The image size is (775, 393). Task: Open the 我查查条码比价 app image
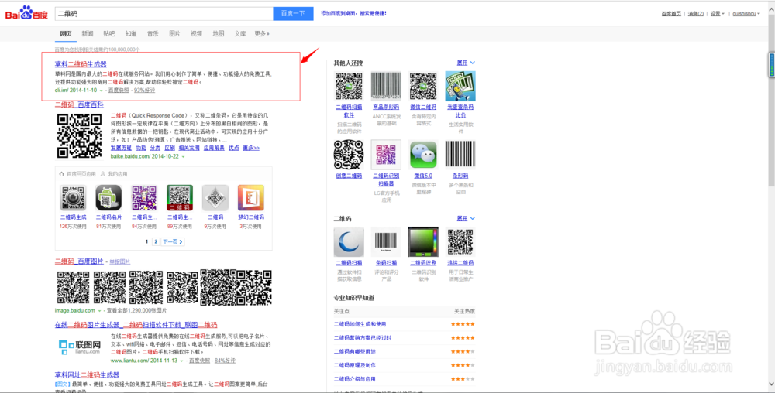[460, 87]
